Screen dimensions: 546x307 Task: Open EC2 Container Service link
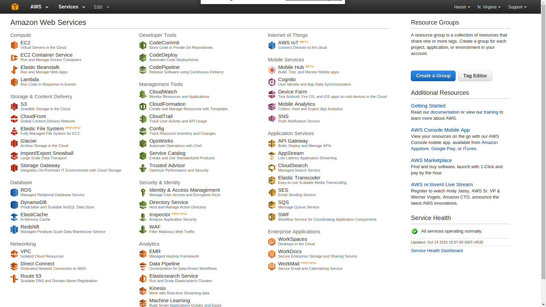(x=46, y=55)
